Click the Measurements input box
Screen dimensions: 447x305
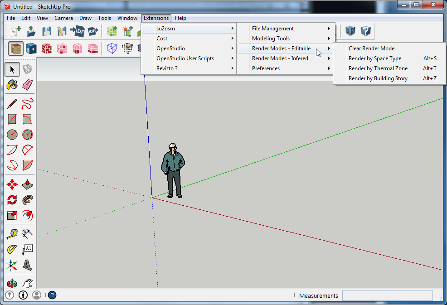(388, 295)
